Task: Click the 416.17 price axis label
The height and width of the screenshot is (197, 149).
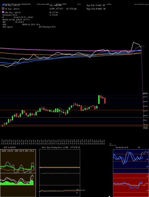Action: point(145,111)
